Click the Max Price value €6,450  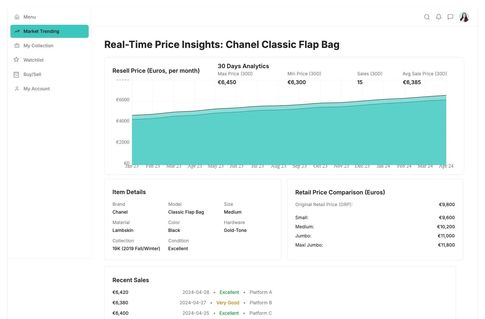(x=227, y=82)
